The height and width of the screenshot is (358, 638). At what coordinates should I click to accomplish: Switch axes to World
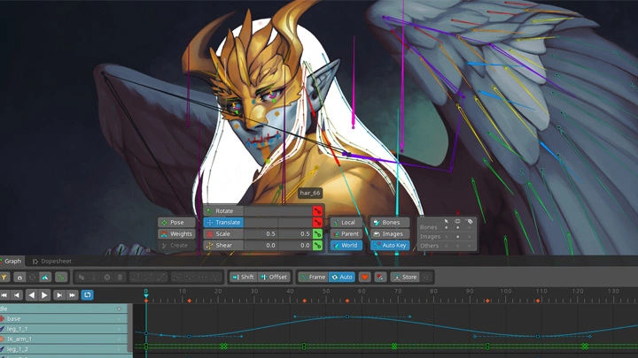[346, 245]
